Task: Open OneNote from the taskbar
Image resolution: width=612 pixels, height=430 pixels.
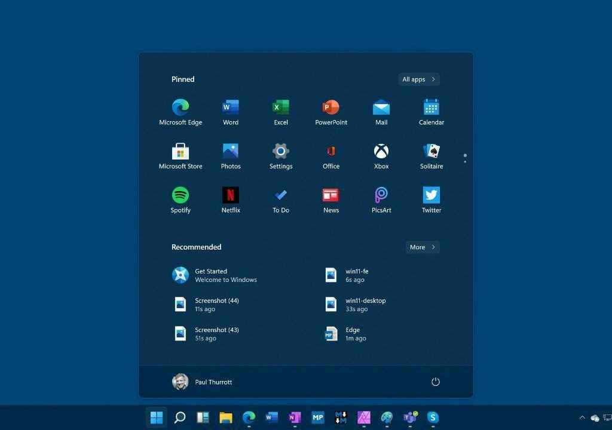Action: 295,417
